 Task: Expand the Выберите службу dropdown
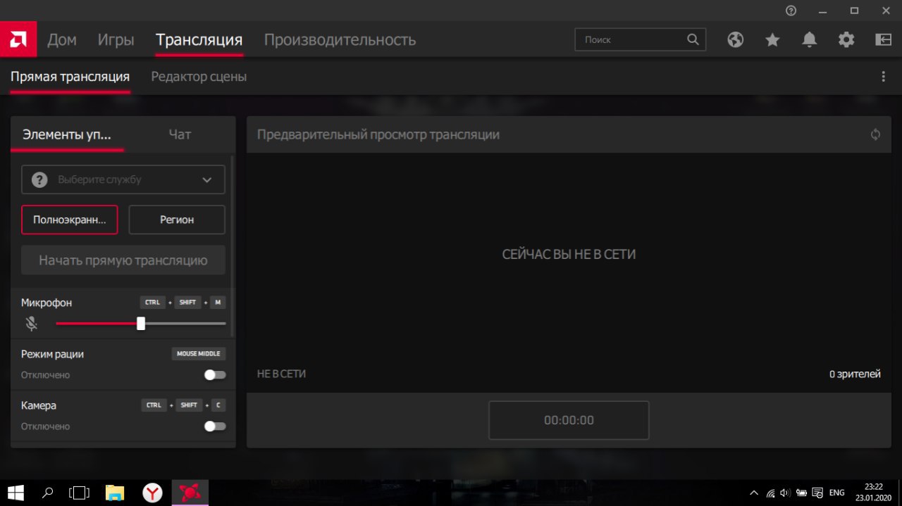[123, 179]
